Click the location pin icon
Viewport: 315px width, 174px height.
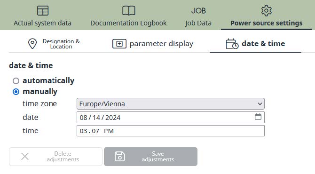[32, 44]
